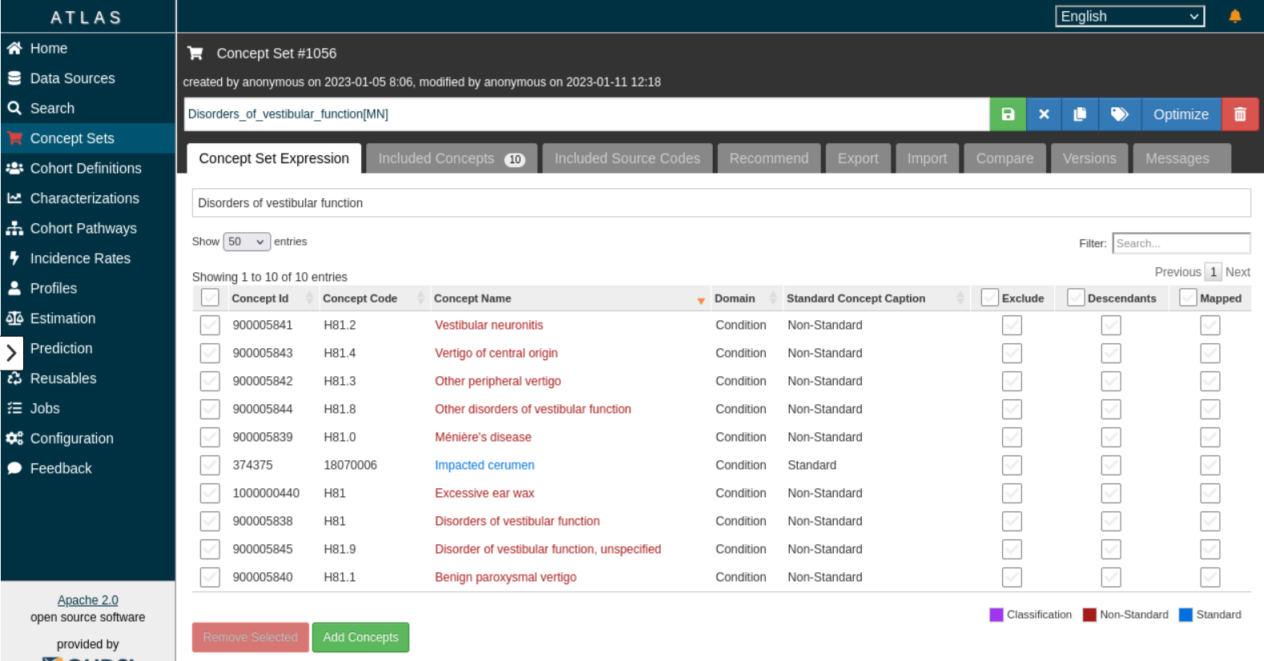Image resolution: width=1264 pixels, height=661 pixels.
Task: Toggle Descendants checkbox for Impacted cerumen
Action: [1110, 465]
